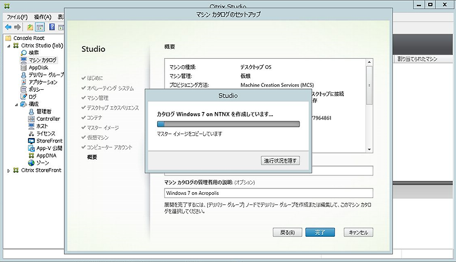Click the 戻る(B) button
Screen dimensions: 456x262
pyautogui.click(x=288, y=232)
